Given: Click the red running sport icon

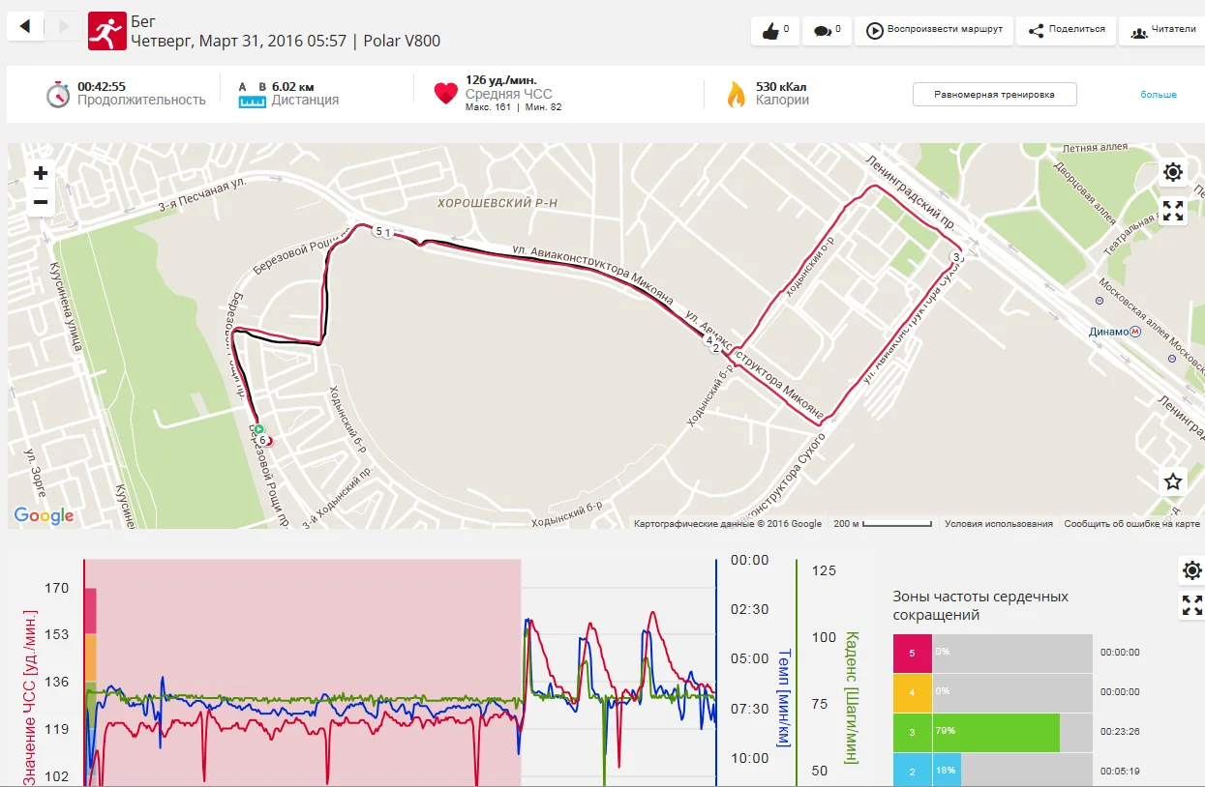Looking at the screenshot, I should (x=105, y=31).
